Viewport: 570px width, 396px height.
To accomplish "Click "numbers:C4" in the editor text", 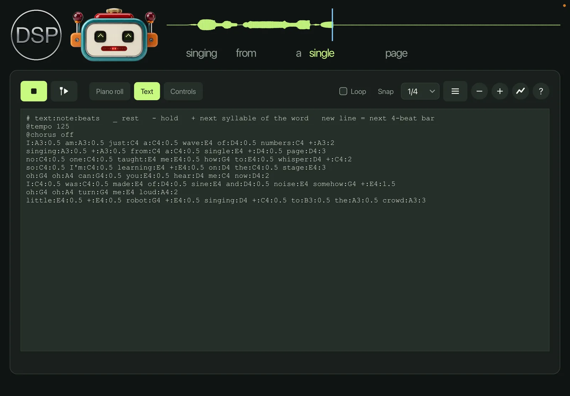I will coord(283,143).
